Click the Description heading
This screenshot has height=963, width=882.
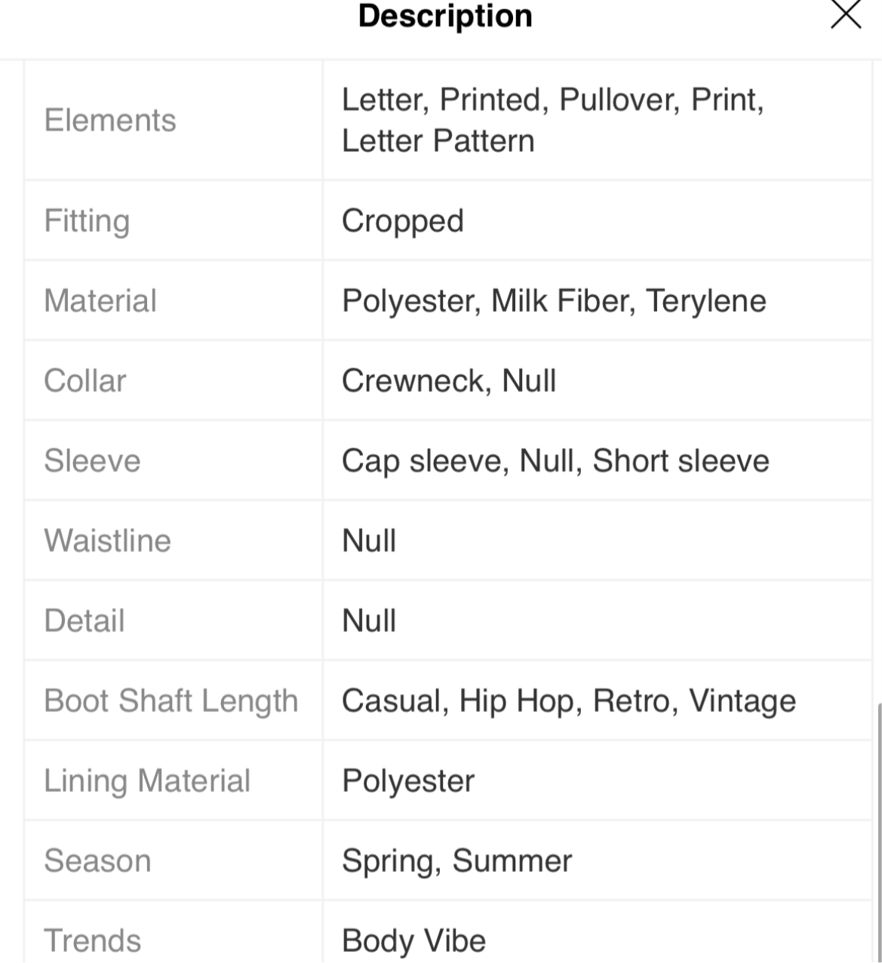(x=445, y=16)
